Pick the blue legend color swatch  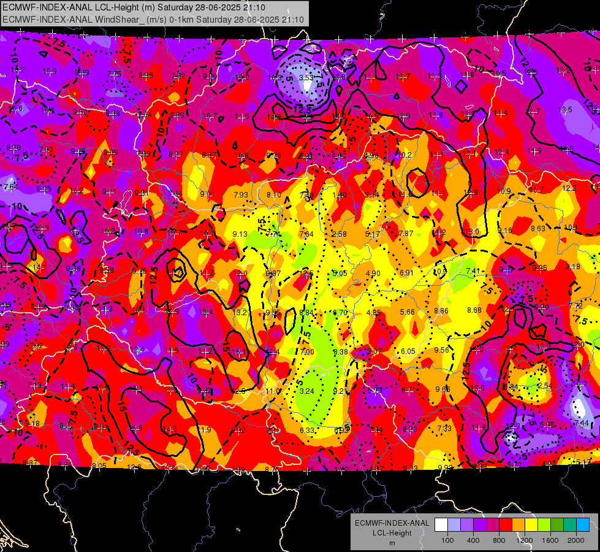[x=583, y=525]
